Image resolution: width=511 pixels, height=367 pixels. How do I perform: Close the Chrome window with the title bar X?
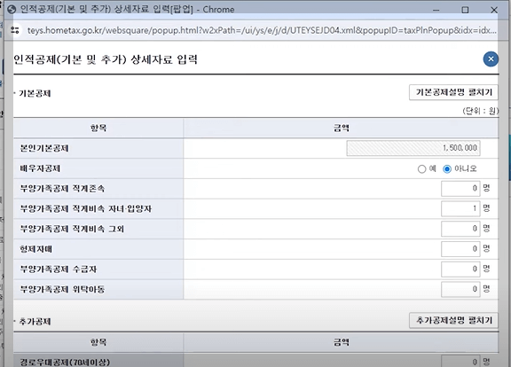click(x=494, y=10)
